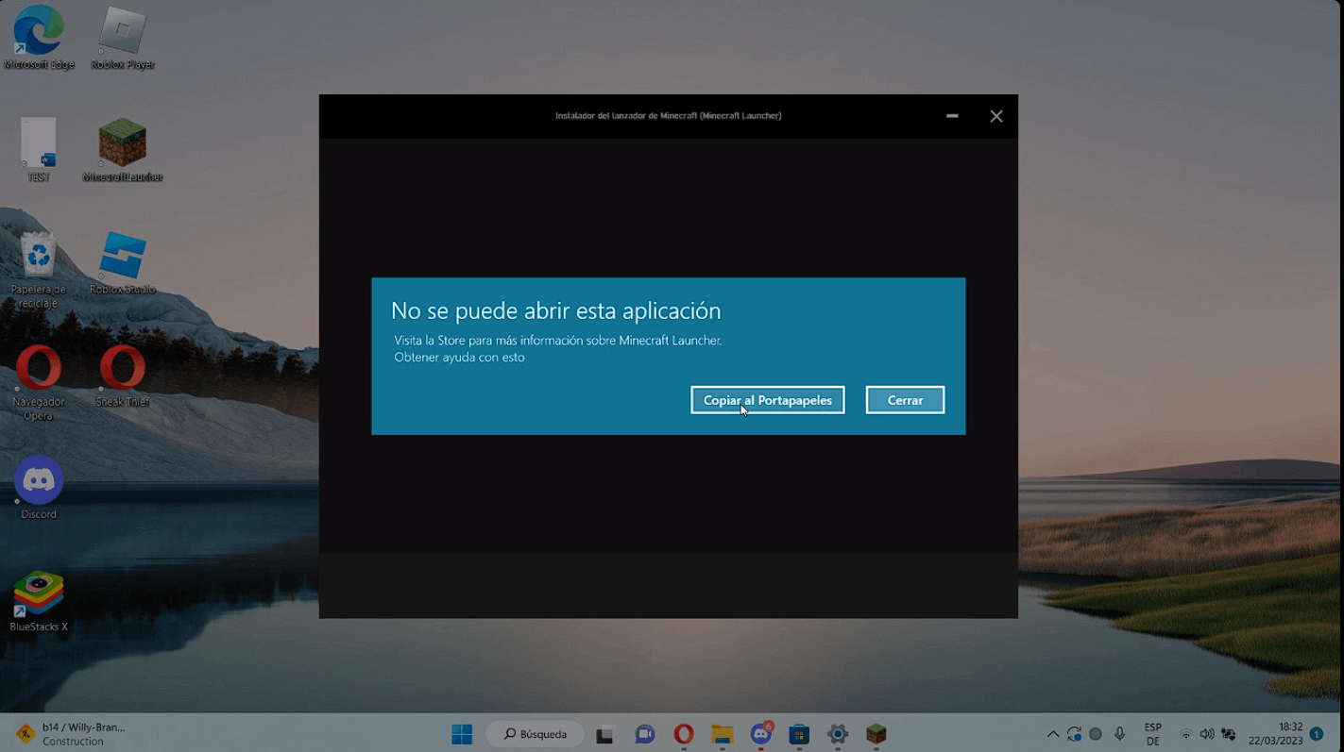
Task: Switch the ESP DE keyboard language
Action: pos(1153,734)
